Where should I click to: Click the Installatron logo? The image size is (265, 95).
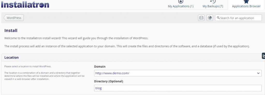pyautogui.click(x=25, y=4)
